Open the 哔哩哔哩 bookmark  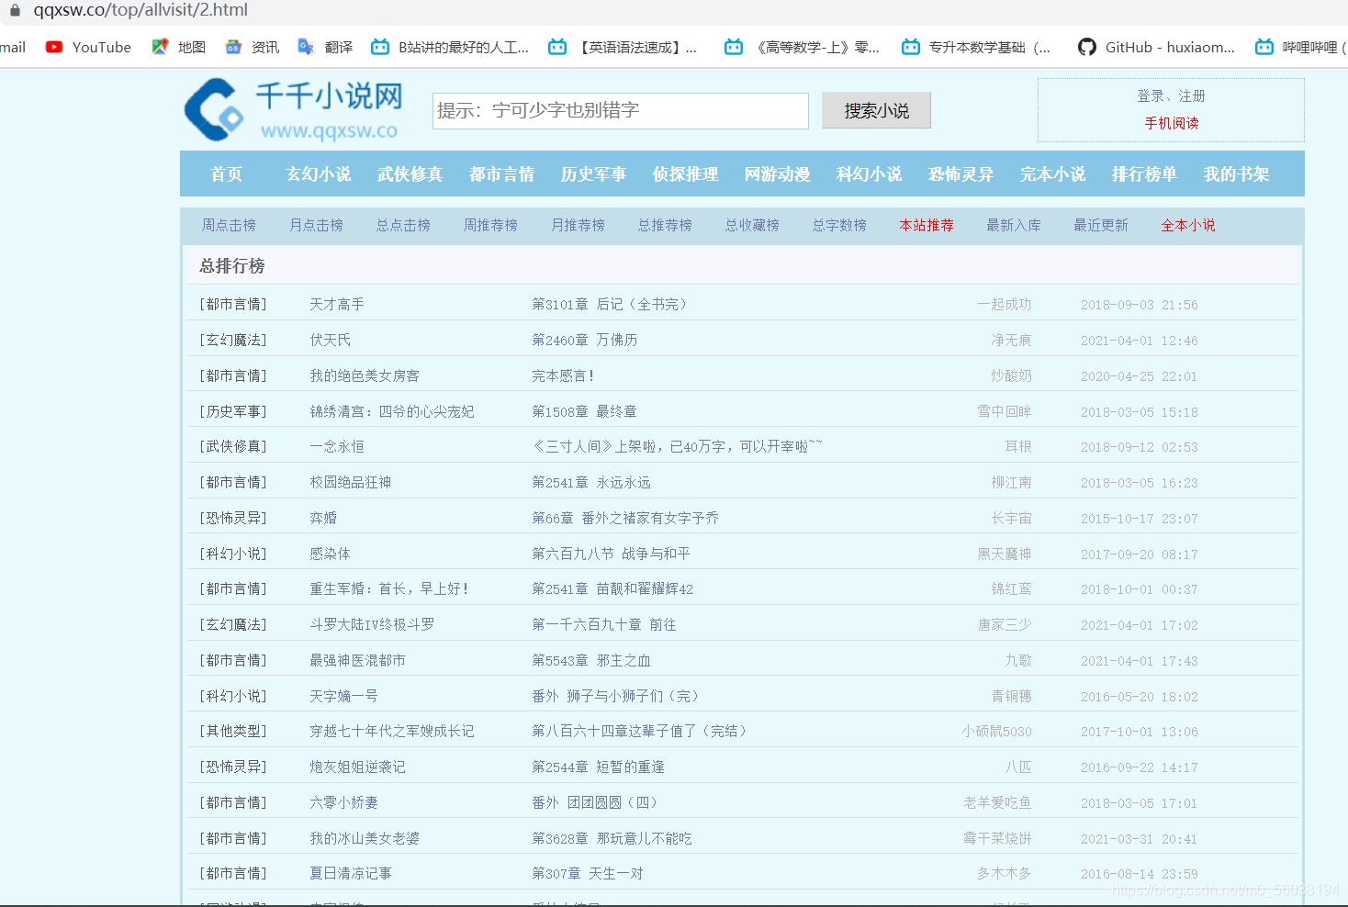click(x=1301, y=47)
